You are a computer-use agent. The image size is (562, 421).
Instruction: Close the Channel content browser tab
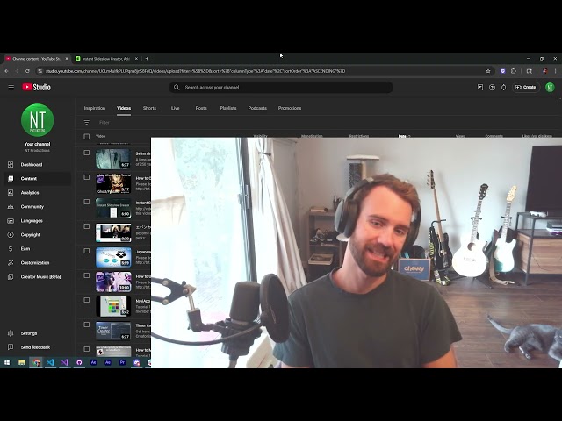click(x=67, y=59)
